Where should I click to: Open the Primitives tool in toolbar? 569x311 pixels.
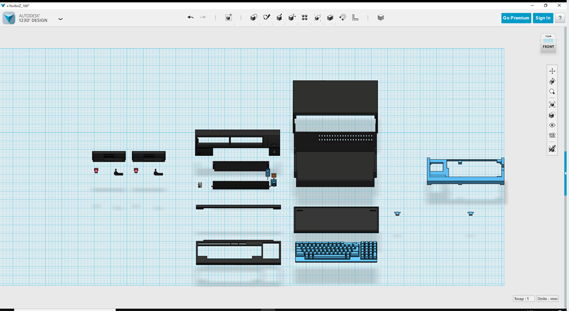[253, 18]
